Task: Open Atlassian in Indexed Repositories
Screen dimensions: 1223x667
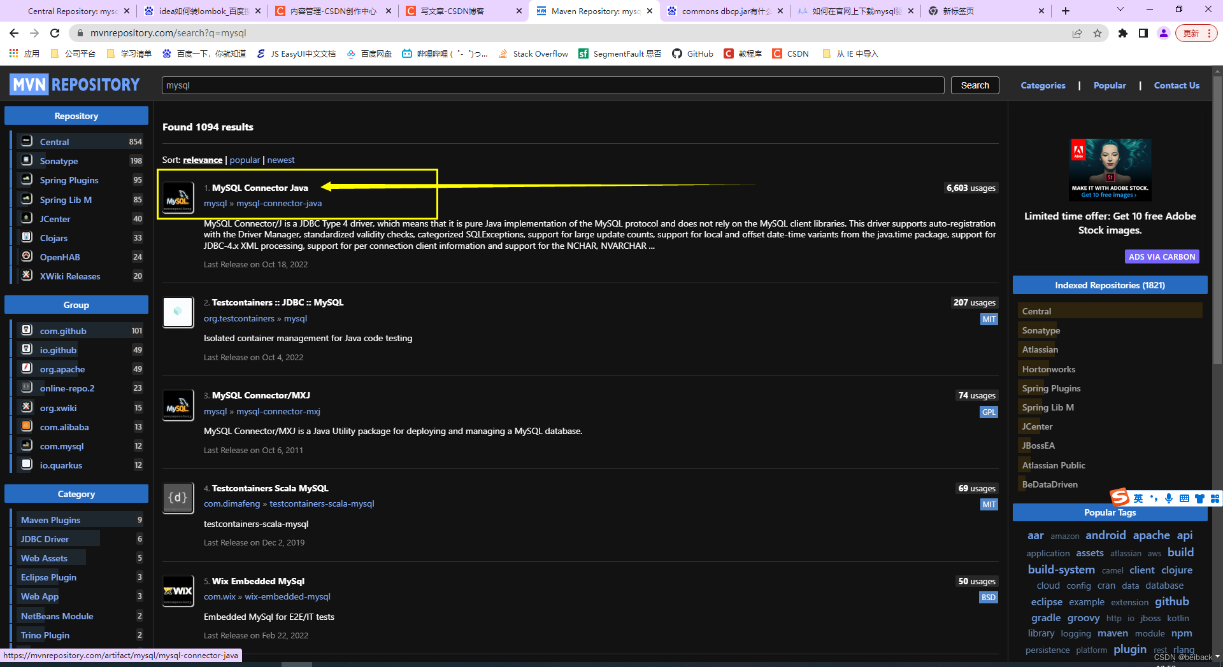Action: point(1040,349)
